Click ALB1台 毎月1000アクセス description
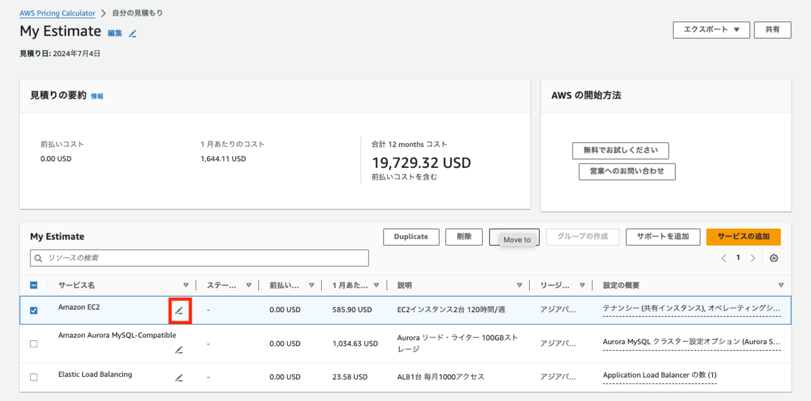This screenshot has height=401, width=811. click(440, 377)
